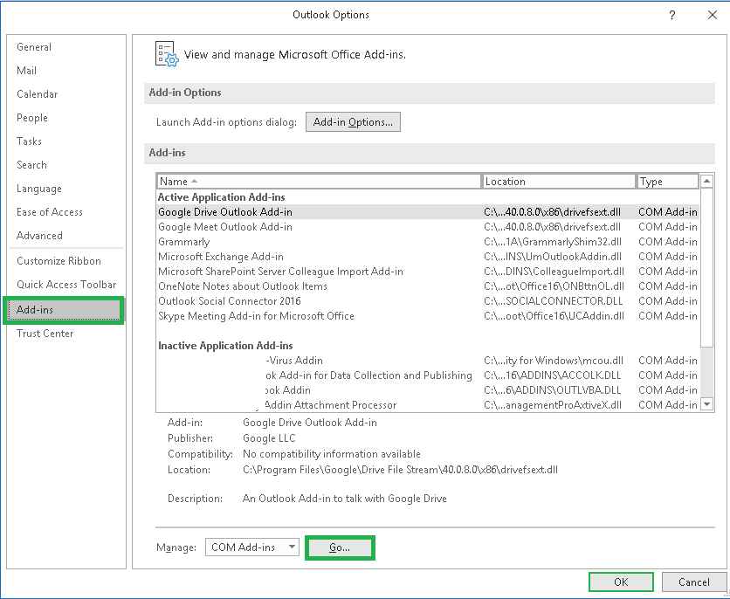Confirm with the OK button
Viewport: 730px width, 599px height.
point(621,582)
